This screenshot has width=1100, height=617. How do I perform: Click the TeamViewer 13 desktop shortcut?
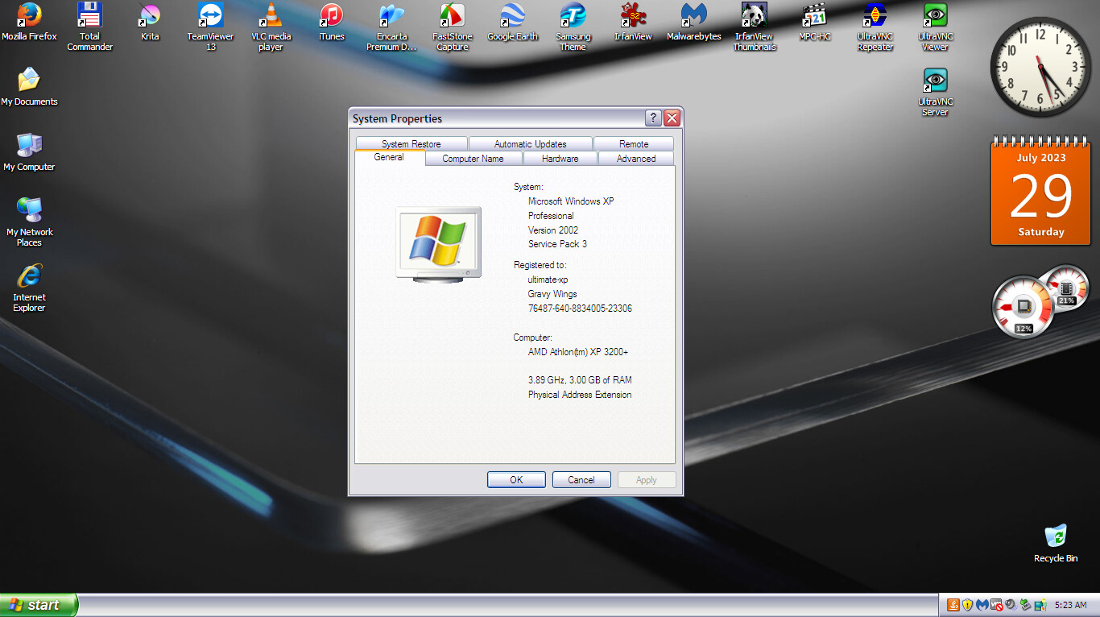210,16
